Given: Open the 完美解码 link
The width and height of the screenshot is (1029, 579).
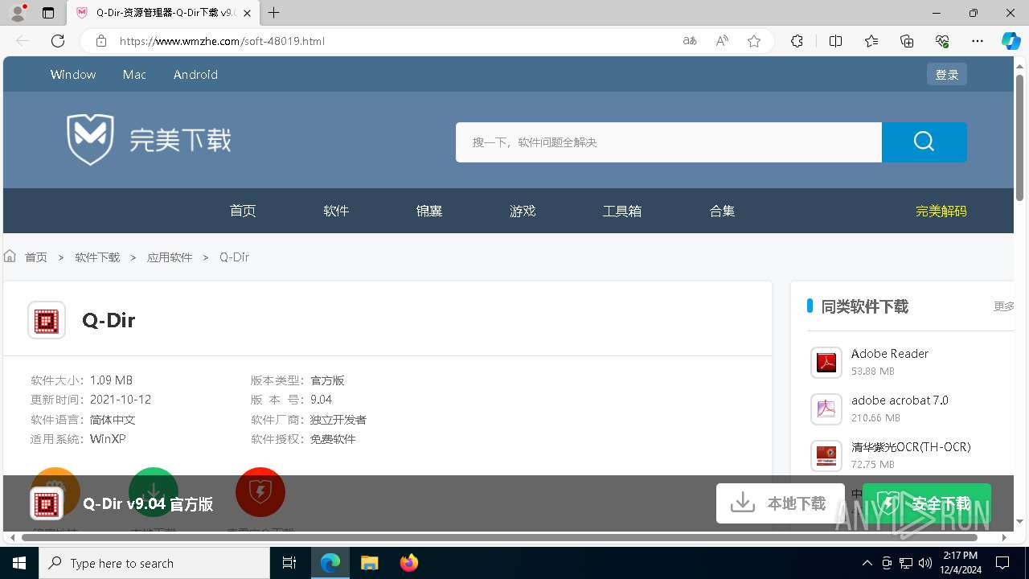Looking at the screenshot, I should [x=941, y=211].
